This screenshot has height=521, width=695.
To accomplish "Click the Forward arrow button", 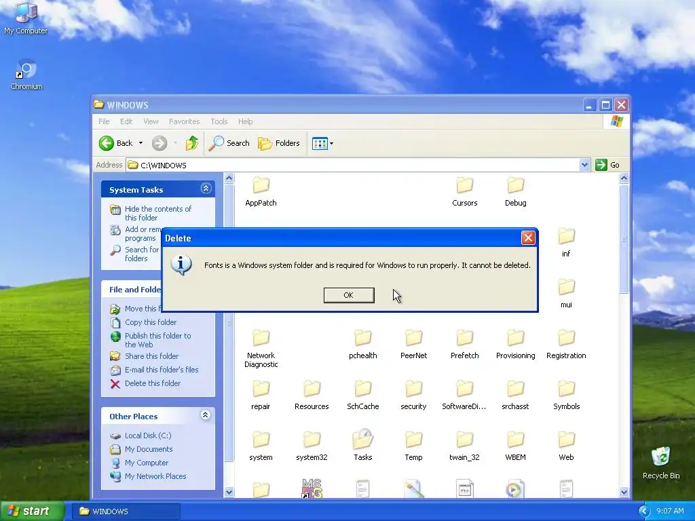I will pos(159,143).
